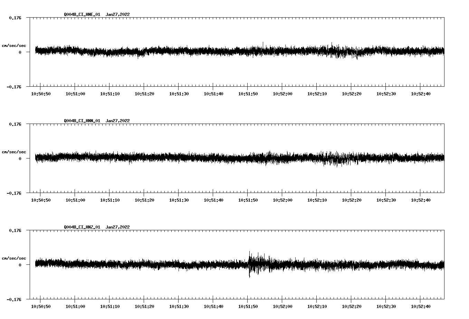Click the 10:52:40 label under the HNN plot
This screenshot has width=469, height=319.
(421, 200)
